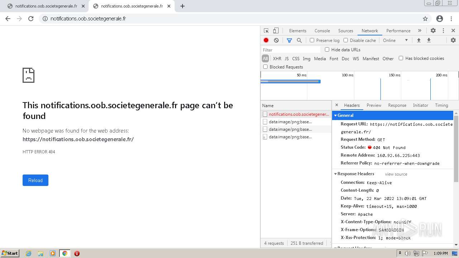
Task: Toggle the network filter funnel icon
Action: pos(289,40)
